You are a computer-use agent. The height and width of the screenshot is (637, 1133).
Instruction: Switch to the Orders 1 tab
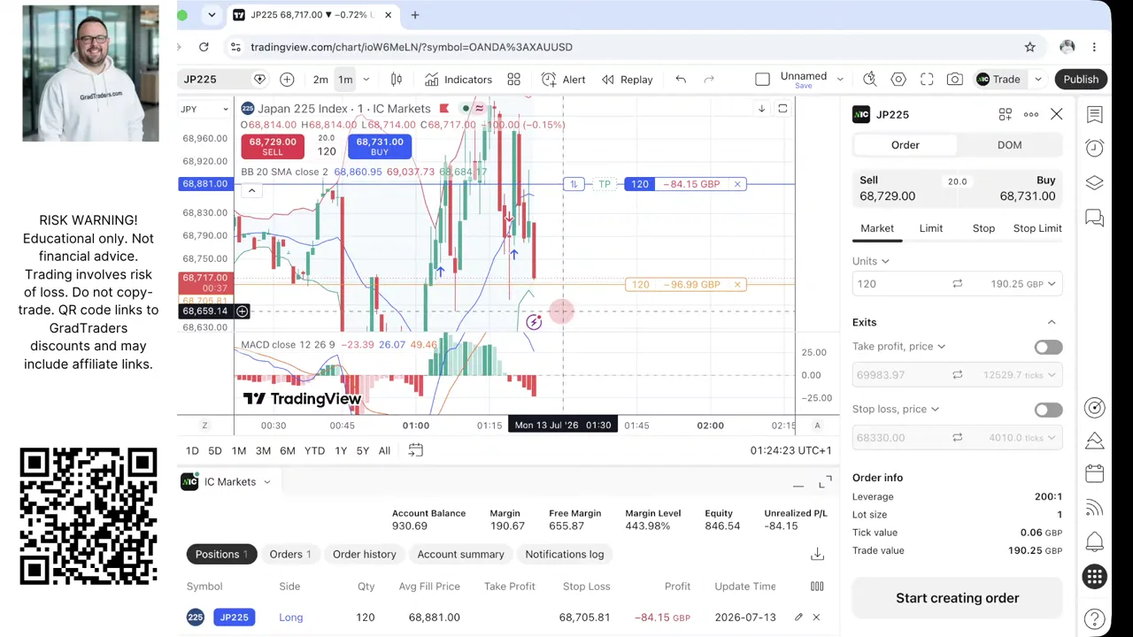(x=290, y=554)
